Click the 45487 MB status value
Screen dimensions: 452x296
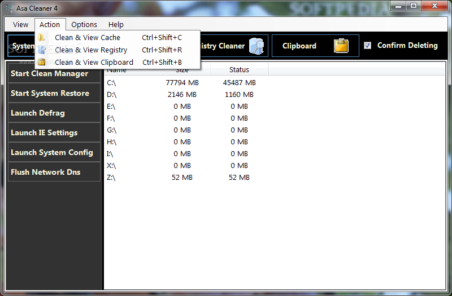pos(239,82)
